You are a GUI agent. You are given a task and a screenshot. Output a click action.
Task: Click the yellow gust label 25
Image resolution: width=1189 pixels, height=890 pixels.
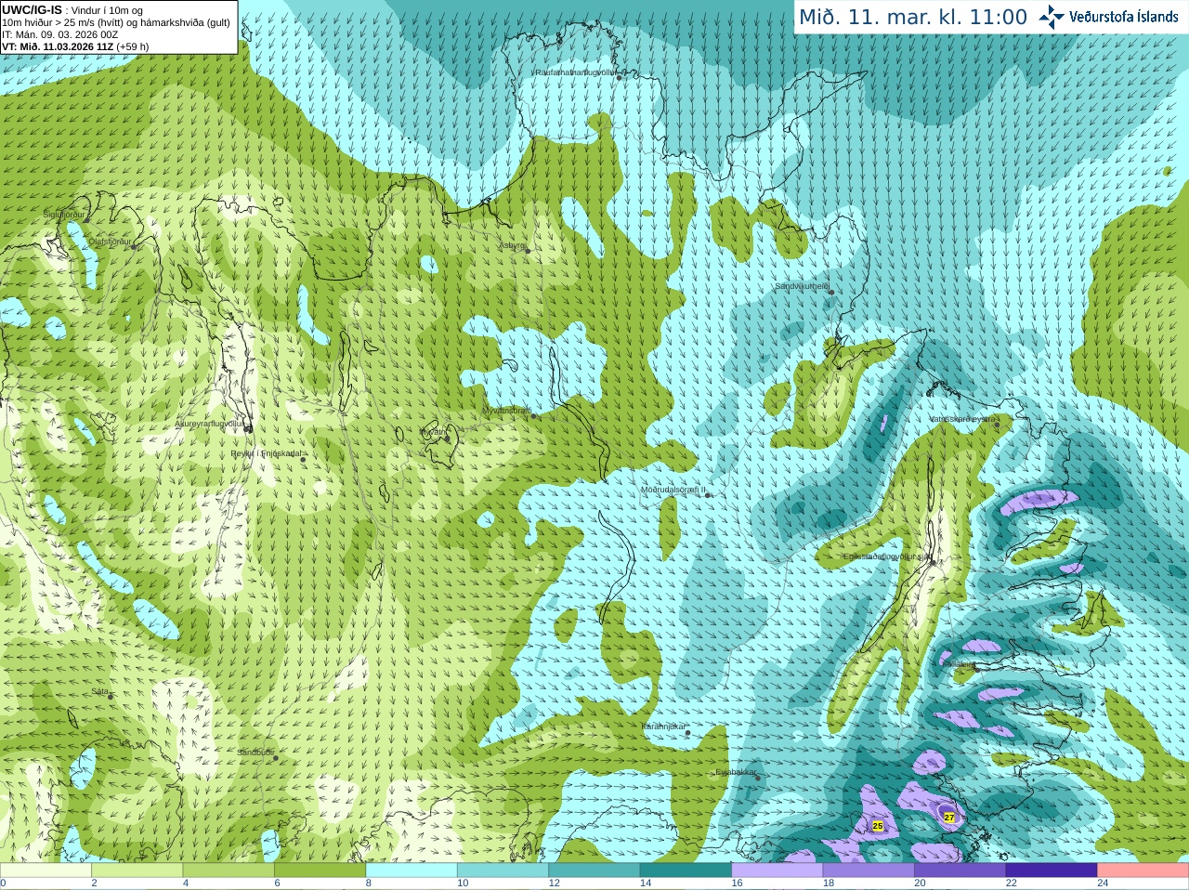[878, 826]
